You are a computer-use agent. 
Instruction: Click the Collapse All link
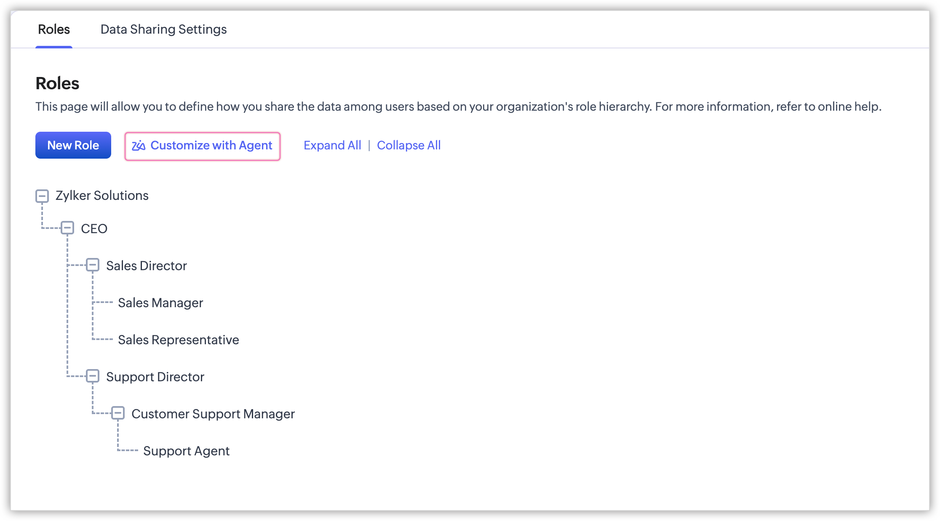point(409,145)
